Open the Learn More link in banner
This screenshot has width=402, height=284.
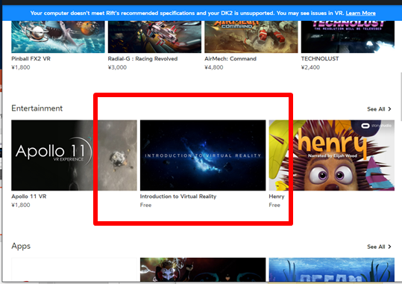click(x=360, y=13)
